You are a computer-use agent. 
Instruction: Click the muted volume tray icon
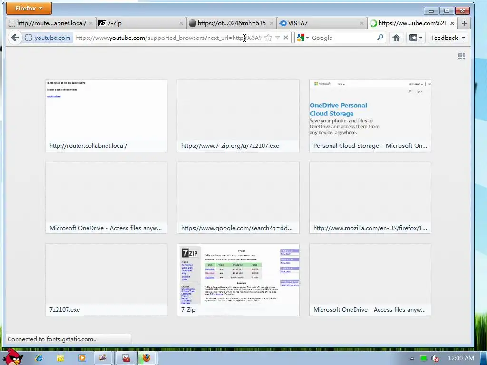tap(435, 358)
